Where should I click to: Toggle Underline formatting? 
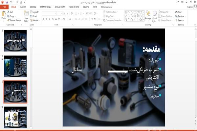click(x=50, y=19)
